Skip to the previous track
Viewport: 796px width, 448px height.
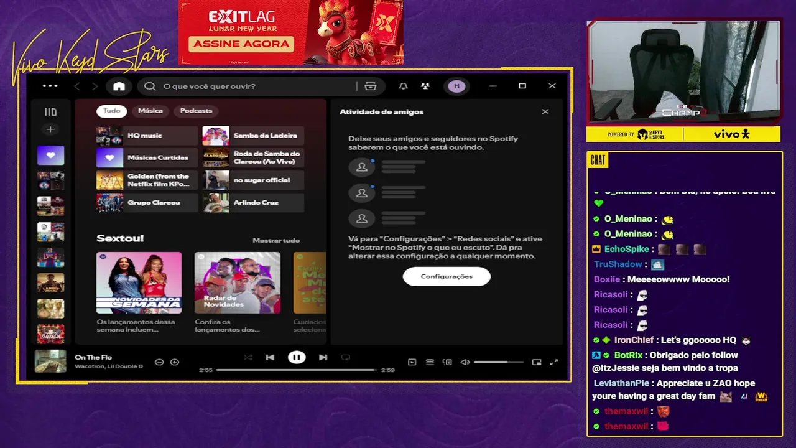coord(270,357)
